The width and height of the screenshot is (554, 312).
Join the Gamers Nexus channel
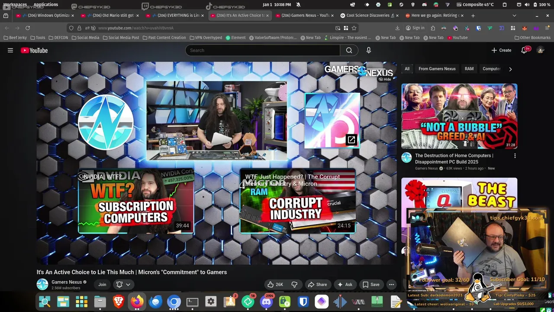[102, 285]
